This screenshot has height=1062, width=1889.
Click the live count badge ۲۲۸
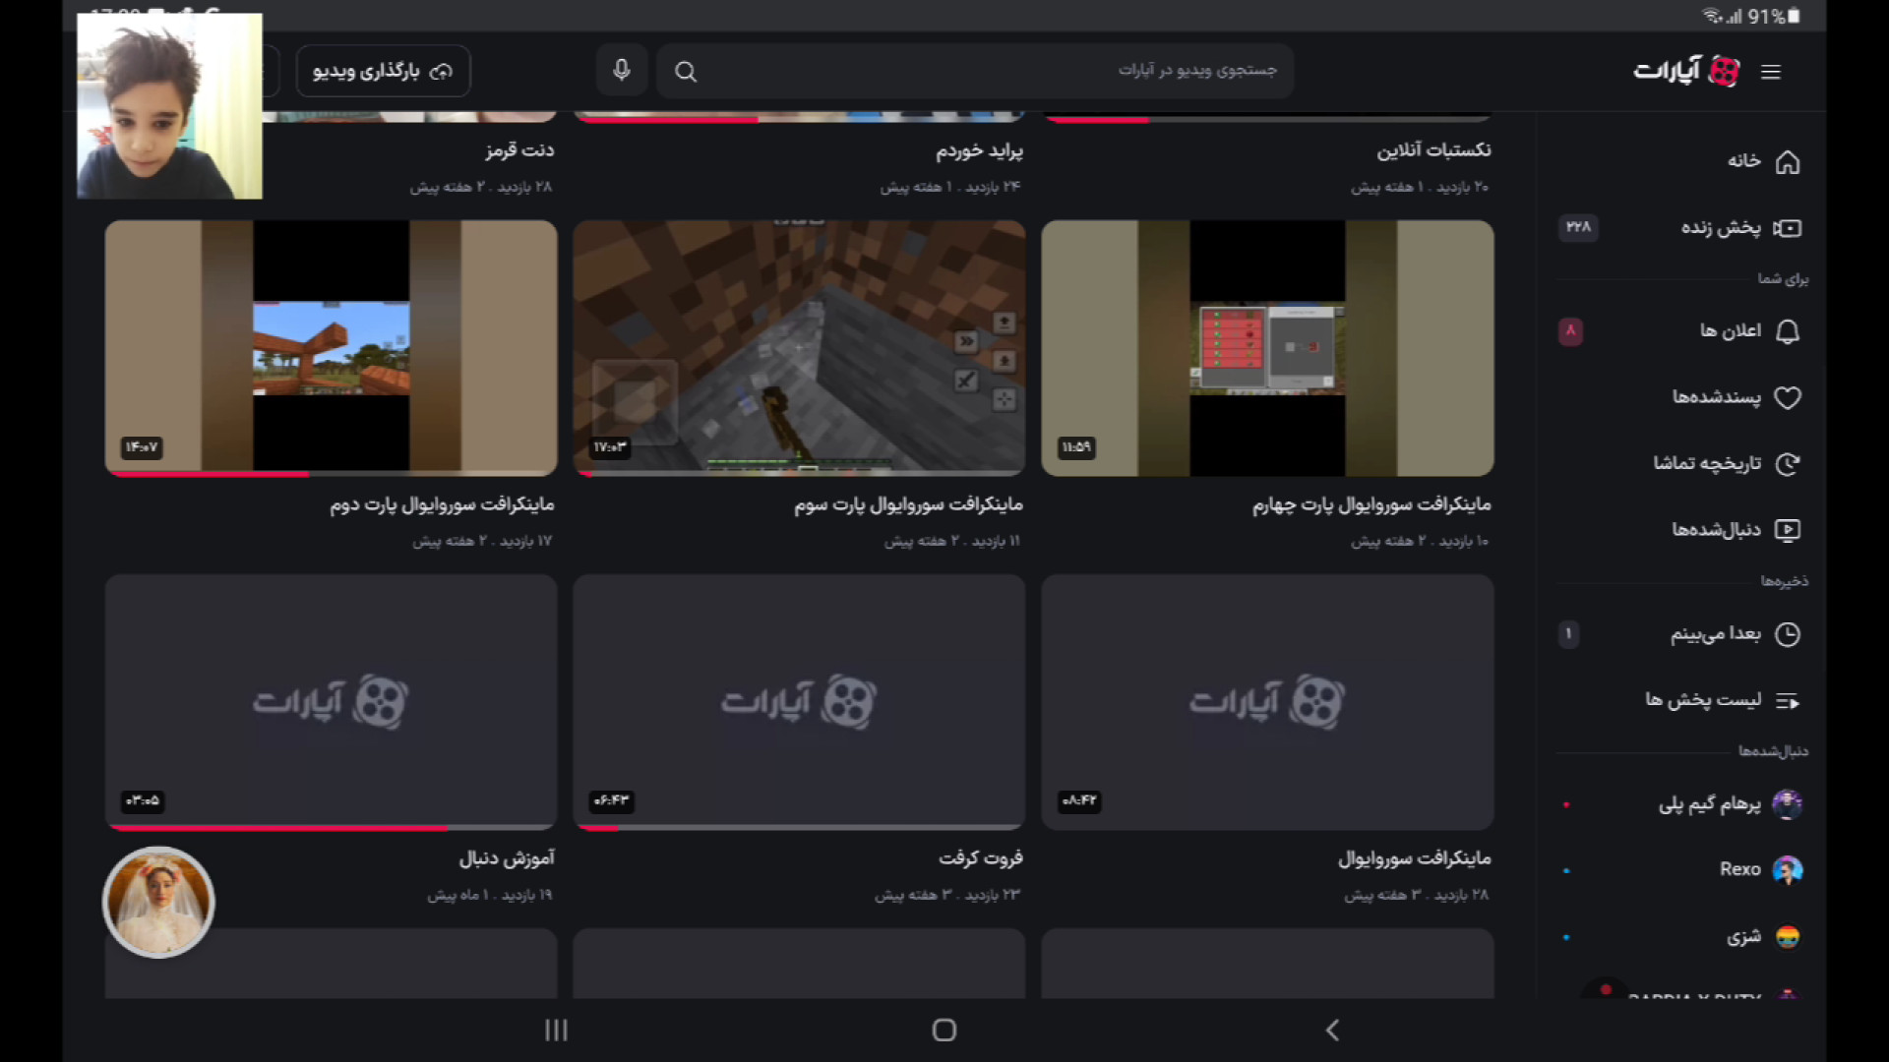[1578, 227]
